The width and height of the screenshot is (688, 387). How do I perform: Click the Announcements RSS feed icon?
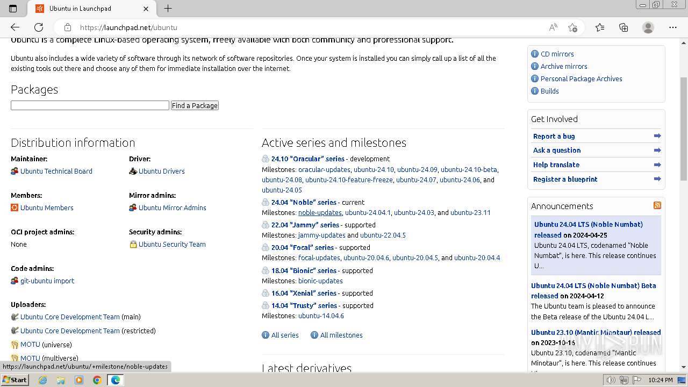657,206
